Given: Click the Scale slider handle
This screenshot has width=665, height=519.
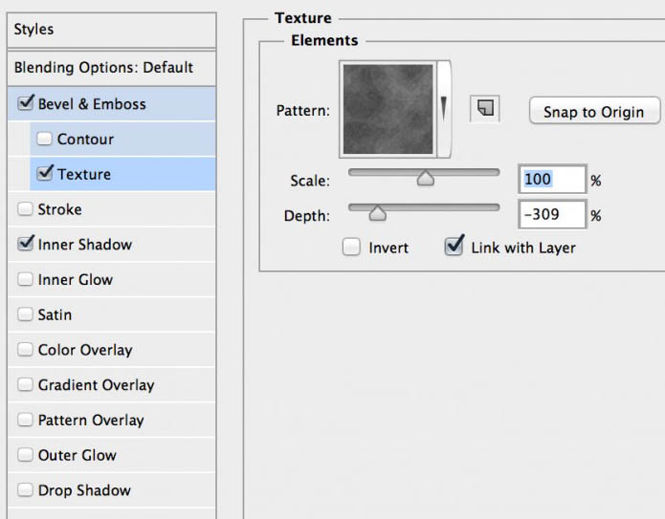Looking at the screenshot, I should [x=426, y=178].
